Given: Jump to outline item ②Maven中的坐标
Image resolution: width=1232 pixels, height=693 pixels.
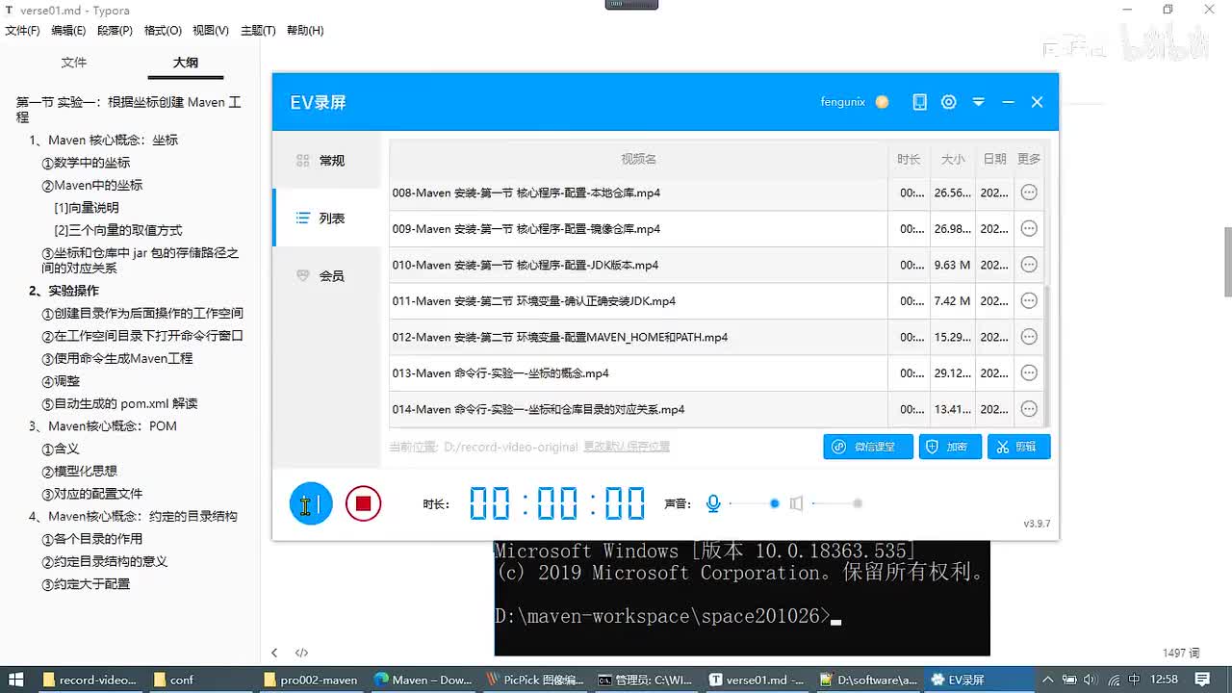Looking at the screenshot, I should coord(92,186).
